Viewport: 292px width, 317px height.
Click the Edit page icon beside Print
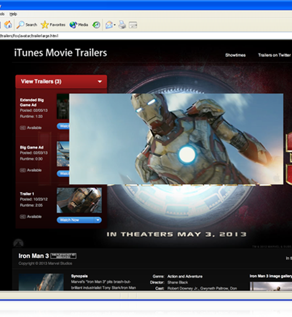point(133,25)
